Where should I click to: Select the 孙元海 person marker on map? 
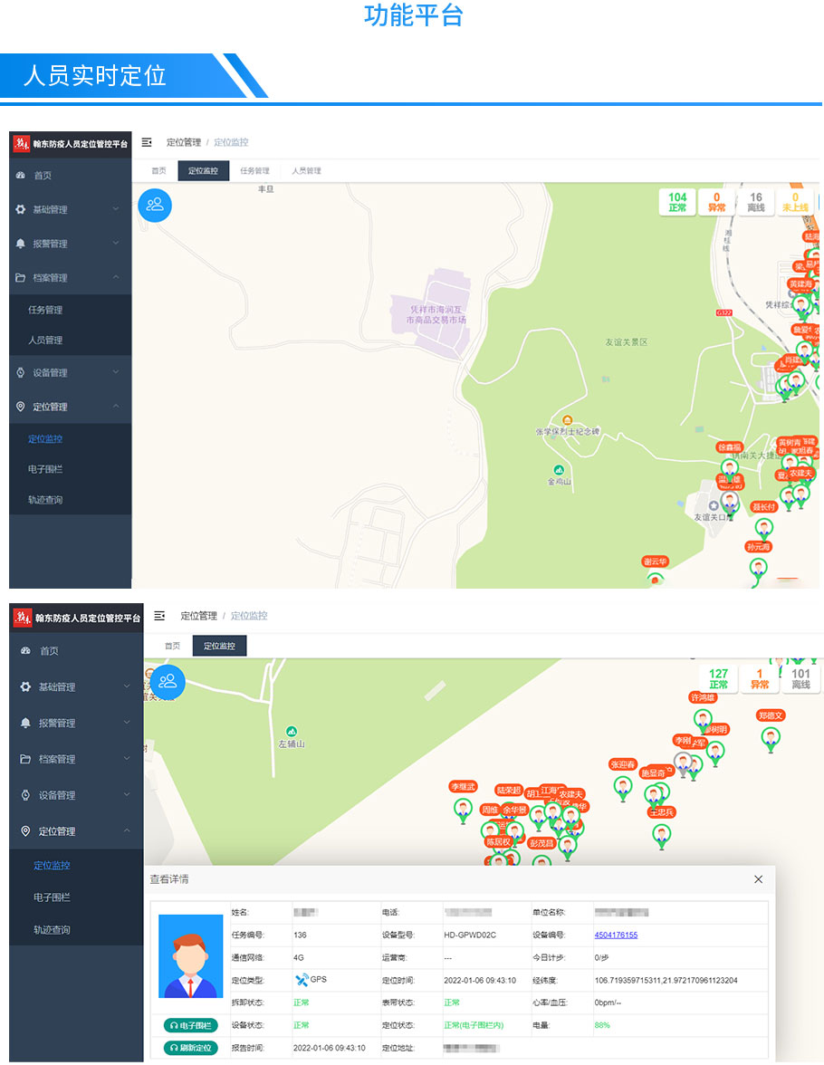(758, 568)
